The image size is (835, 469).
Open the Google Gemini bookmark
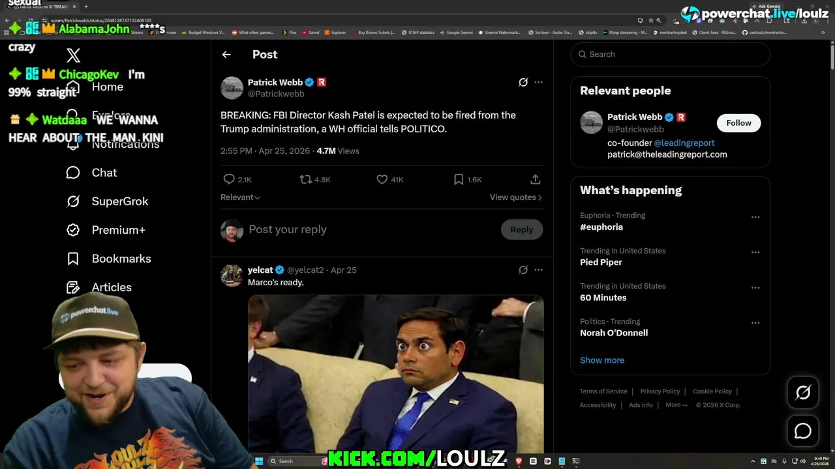click(457, 33)
